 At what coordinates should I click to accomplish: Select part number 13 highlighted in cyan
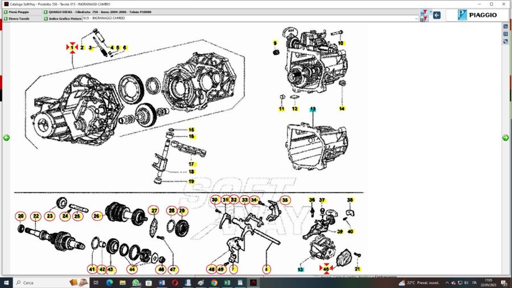pyautogui.click(x=312, y=108)
